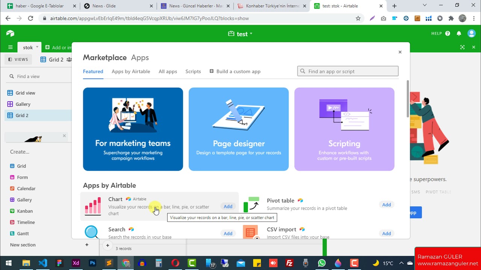
Task: Dismiss the sidebar banner with its X
Action: tap(64, 136)
